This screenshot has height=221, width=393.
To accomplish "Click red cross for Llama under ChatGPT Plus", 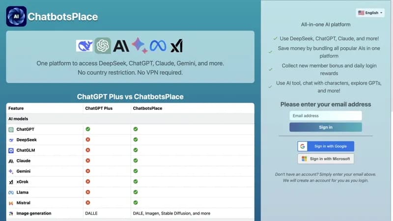I will click(x=88, y=192).
